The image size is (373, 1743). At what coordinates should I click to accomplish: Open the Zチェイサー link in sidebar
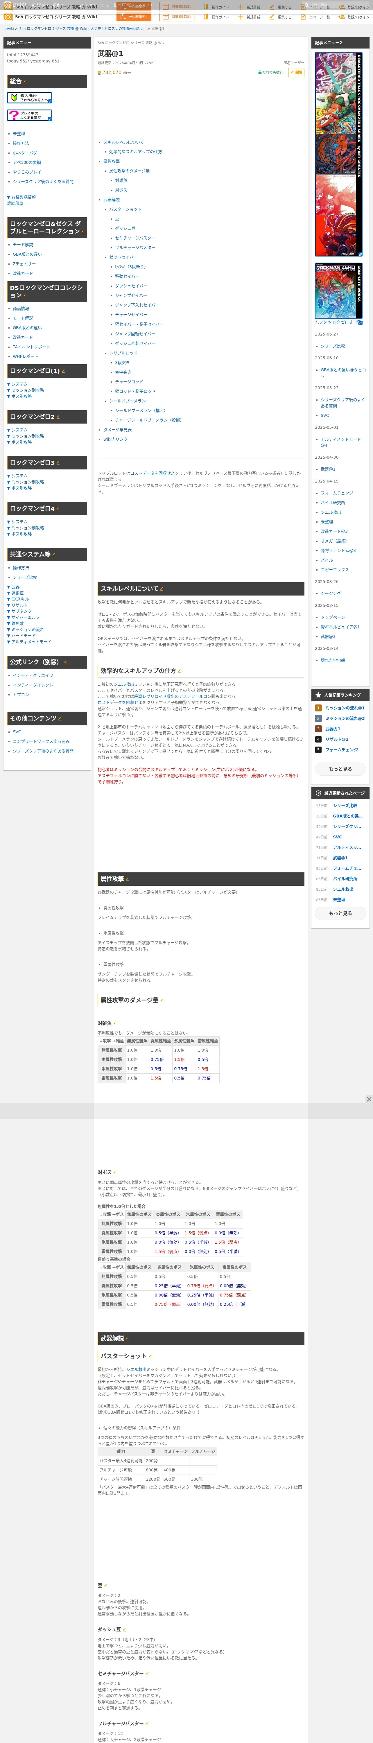pyautogui.click(x=24, y=264)
